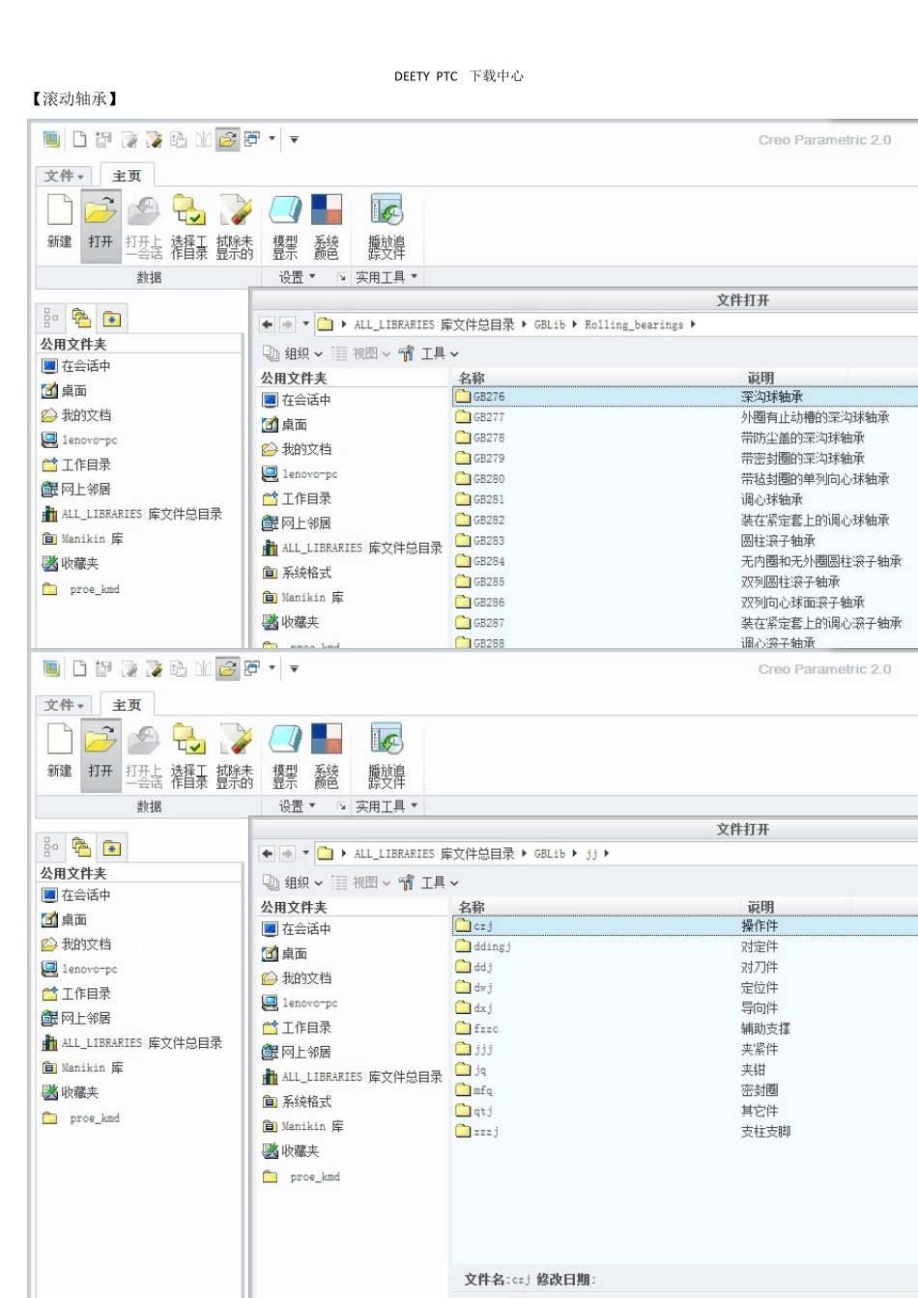Select GB276 folder 深沟球轴承
The width and height of the screenshot is (918, 1298).
(x=685, y=396)
